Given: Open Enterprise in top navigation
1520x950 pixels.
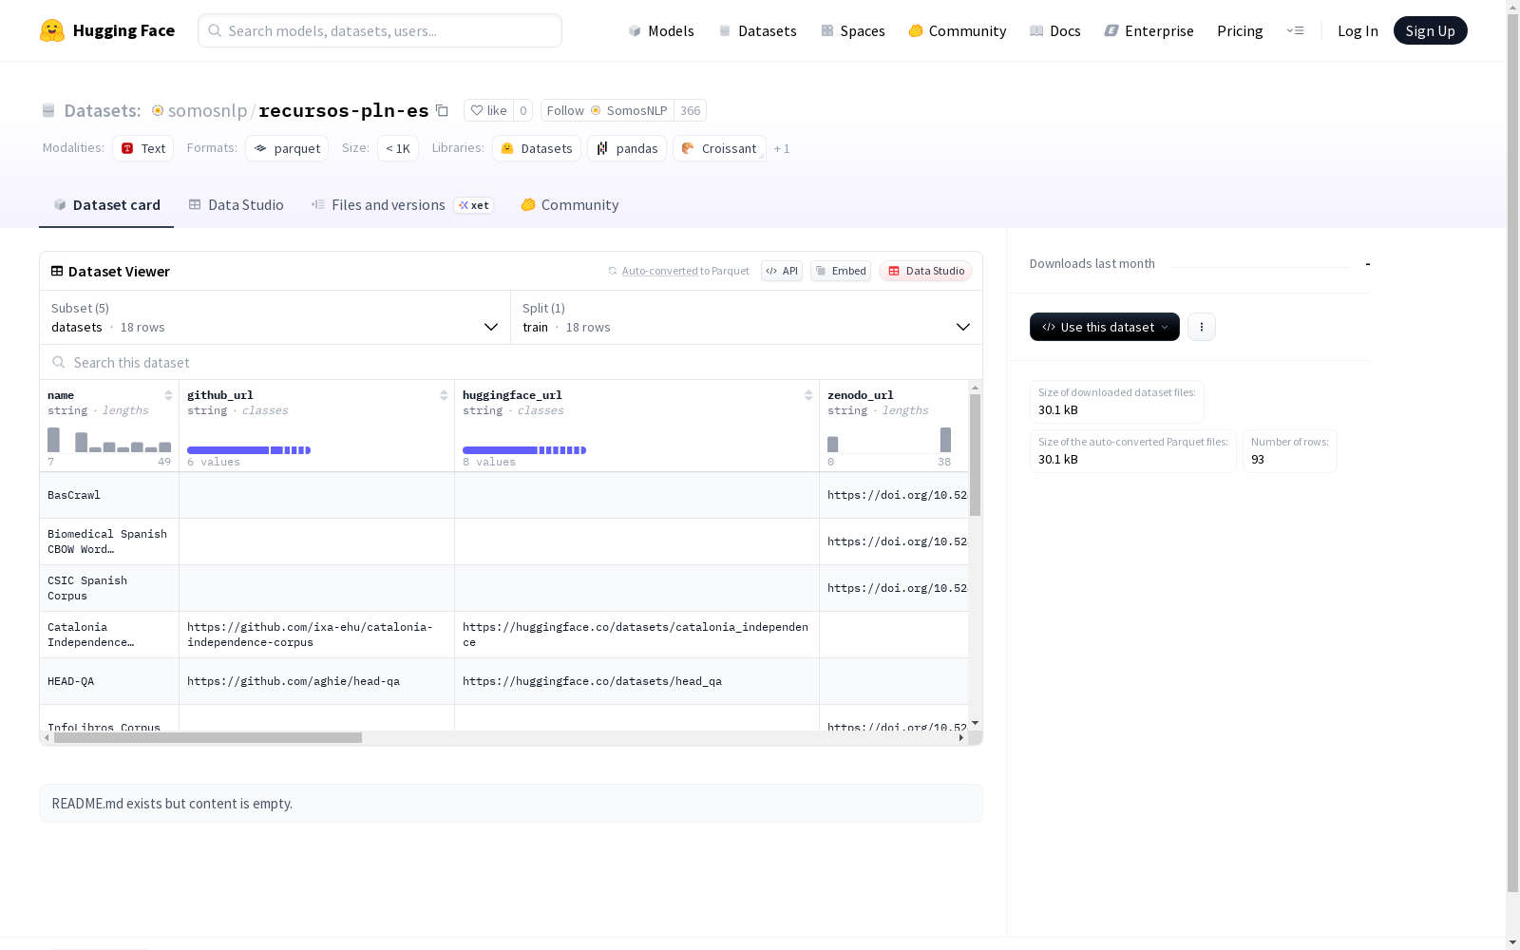Looking at the screenshot, I should click(1149, 30).
